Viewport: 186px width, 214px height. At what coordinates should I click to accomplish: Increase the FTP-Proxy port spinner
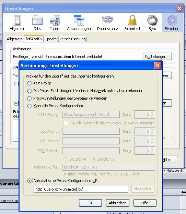(152, 140)
